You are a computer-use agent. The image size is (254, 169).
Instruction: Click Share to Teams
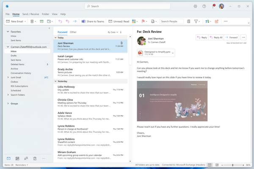point(93,21)
